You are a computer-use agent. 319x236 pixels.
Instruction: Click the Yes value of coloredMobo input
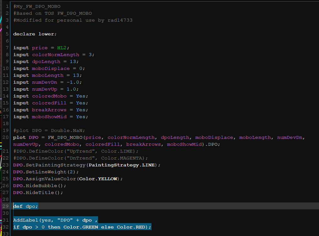click(x=80, y=96)
